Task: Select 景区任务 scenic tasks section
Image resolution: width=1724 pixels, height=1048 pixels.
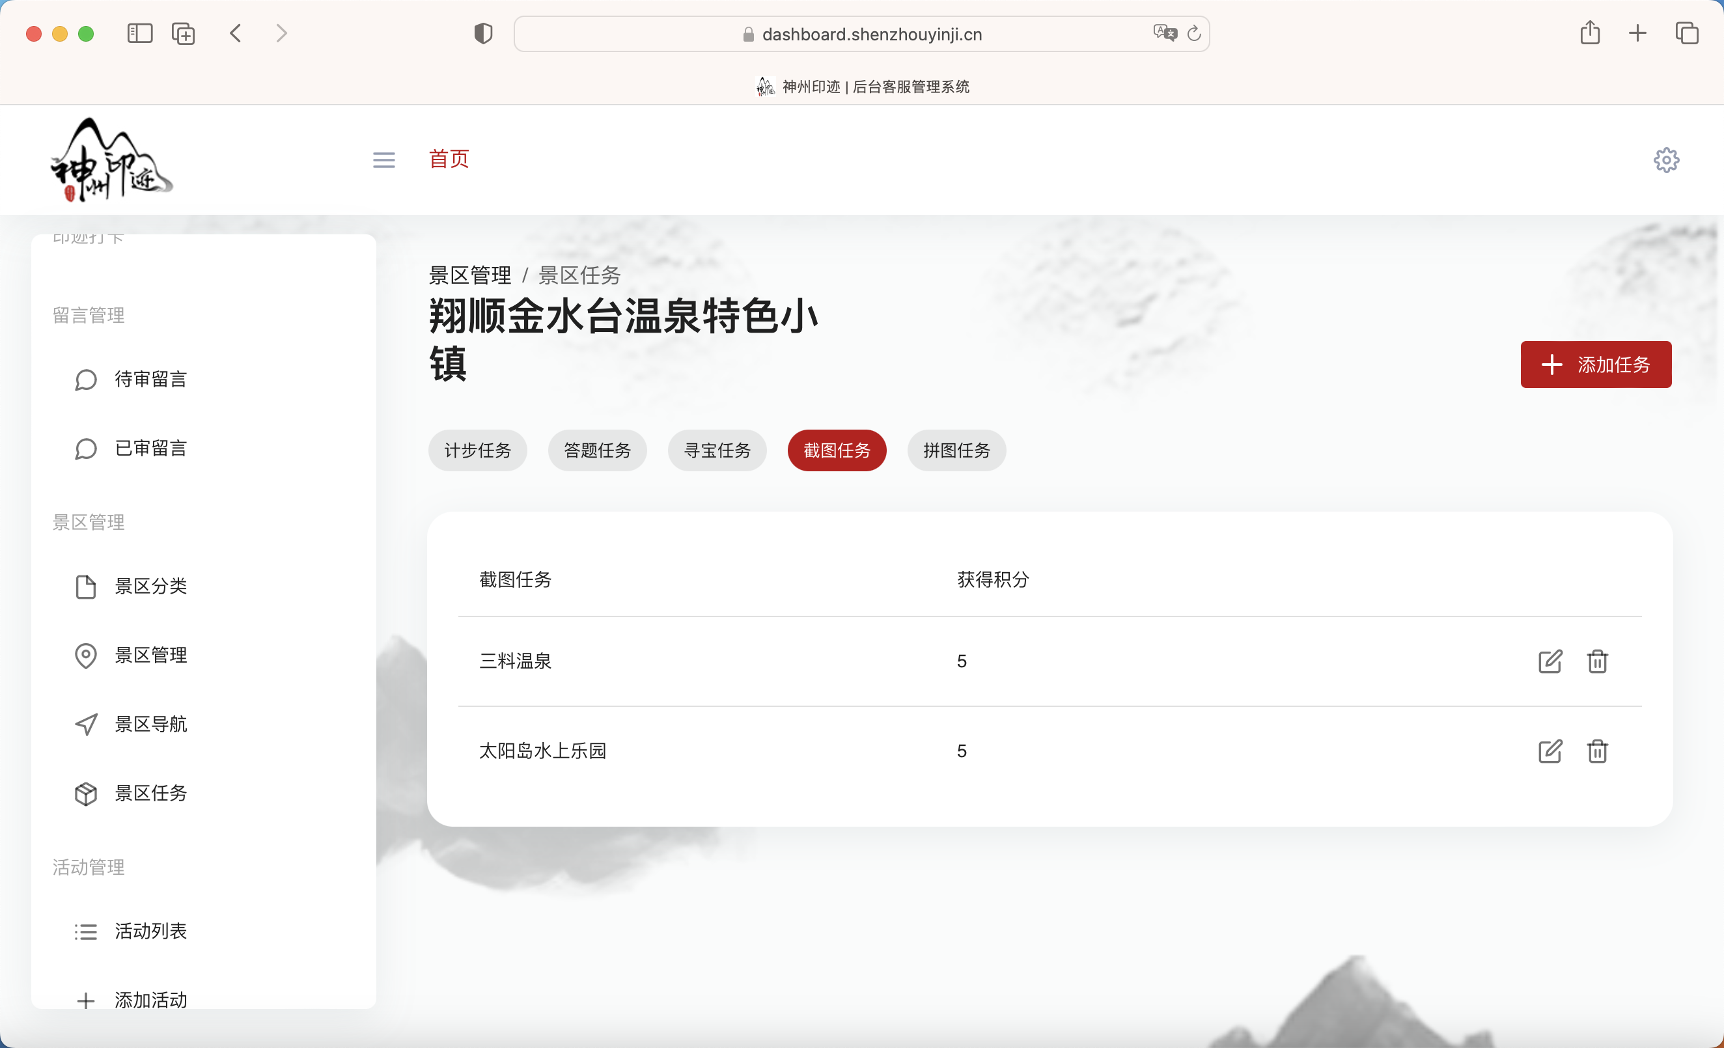Action: click(x=151, y=793)
